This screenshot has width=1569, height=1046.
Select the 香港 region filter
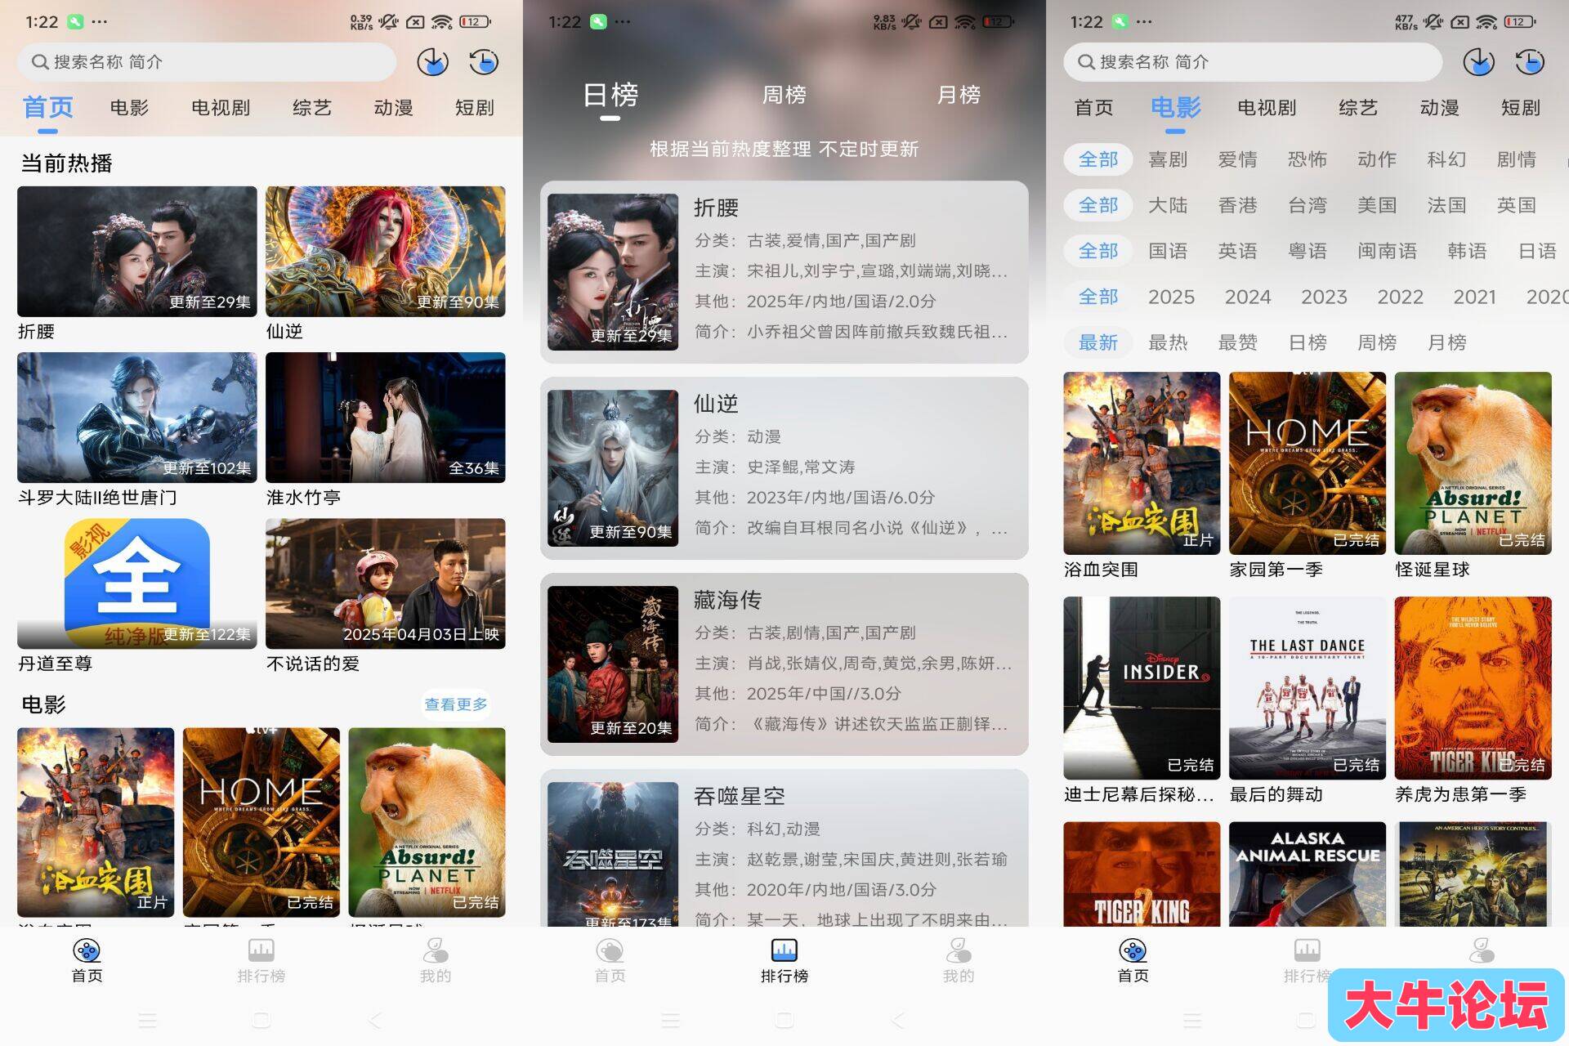pyautogui.click(x=1237, y=205)
